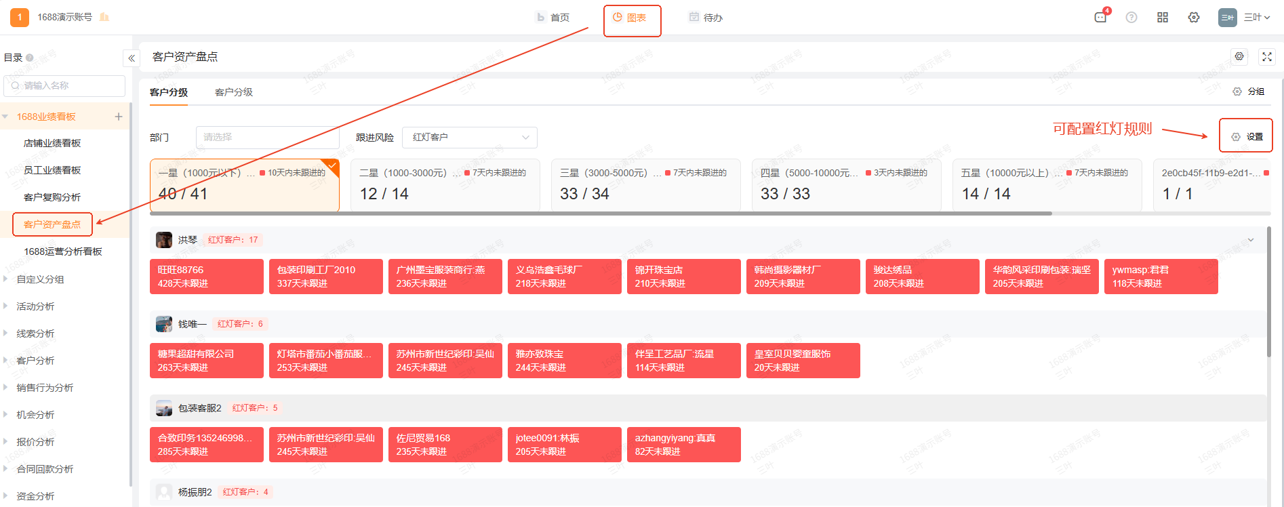The height and width of the screenshot is (507, 1284).
Task: Toggle the selected 一星 (1000元以下) card
Action: 244,185
